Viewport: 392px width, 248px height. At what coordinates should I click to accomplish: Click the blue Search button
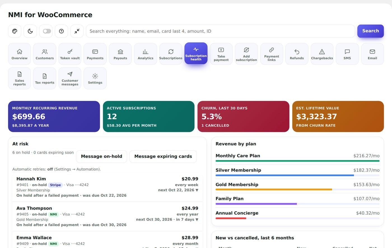click(370, 31)
